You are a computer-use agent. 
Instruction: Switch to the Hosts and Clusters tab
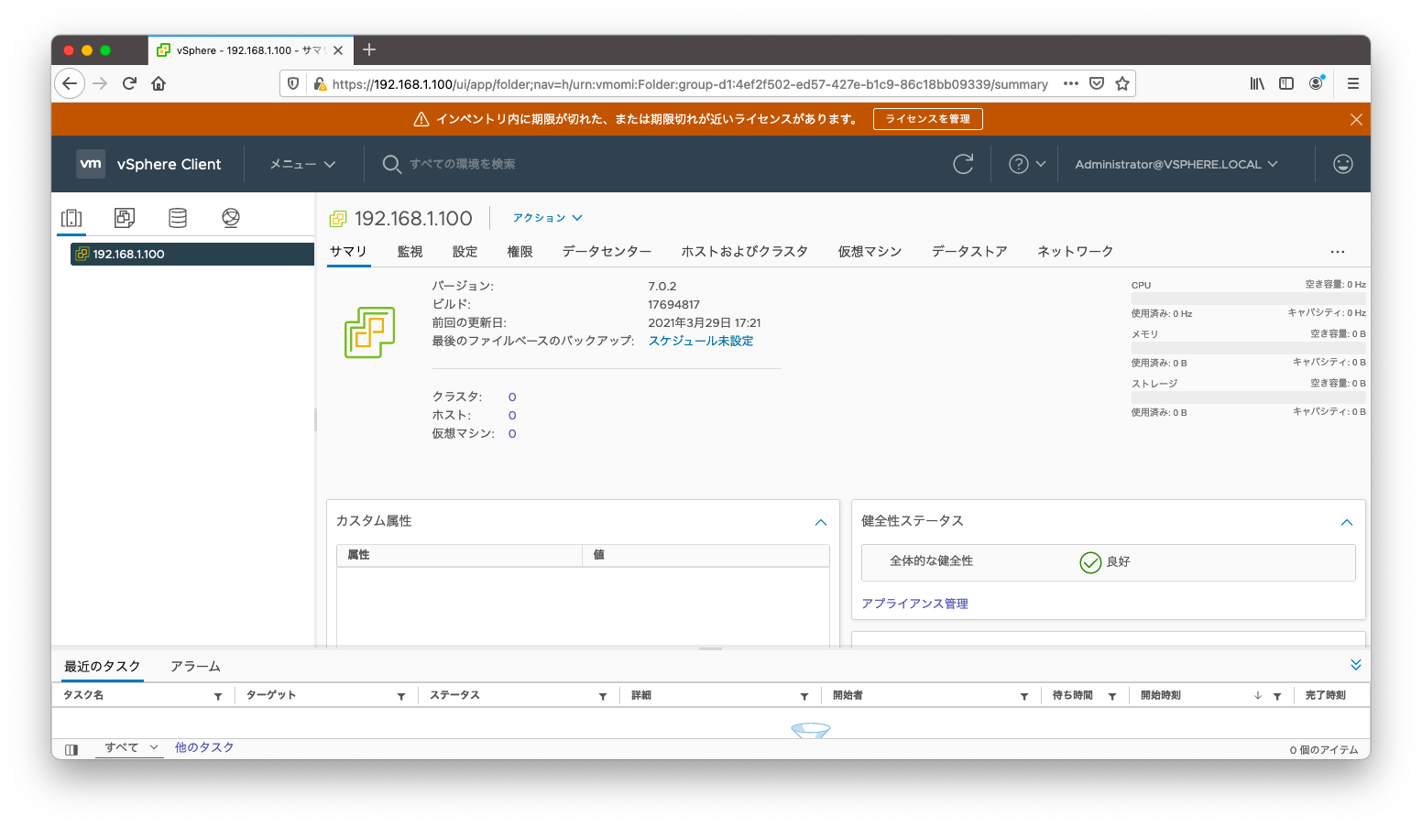pos(744,251)
